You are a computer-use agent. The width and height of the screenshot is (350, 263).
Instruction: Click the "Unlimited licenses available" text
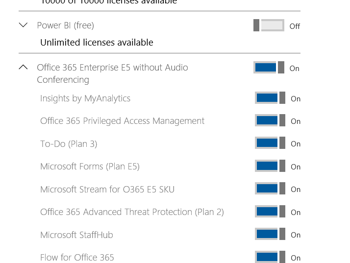coord(97,43)
